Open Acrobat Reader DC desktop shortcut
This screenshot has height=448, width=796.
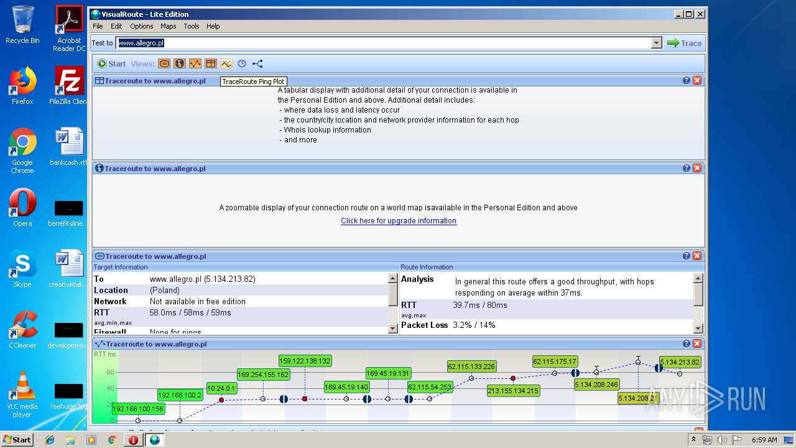(69, 29)
